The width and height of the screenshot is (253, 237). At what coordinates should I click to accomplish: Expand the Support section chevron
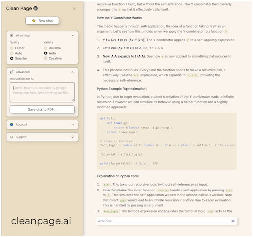(x=73, y=137)
